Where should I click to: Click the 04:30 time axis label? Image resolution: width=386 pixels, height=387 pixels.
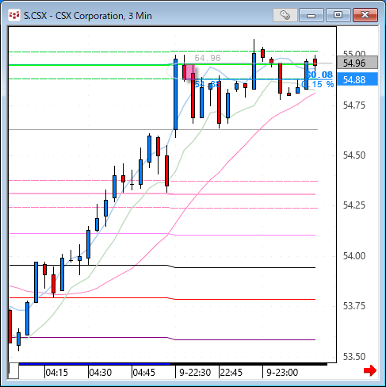(101, 373)
